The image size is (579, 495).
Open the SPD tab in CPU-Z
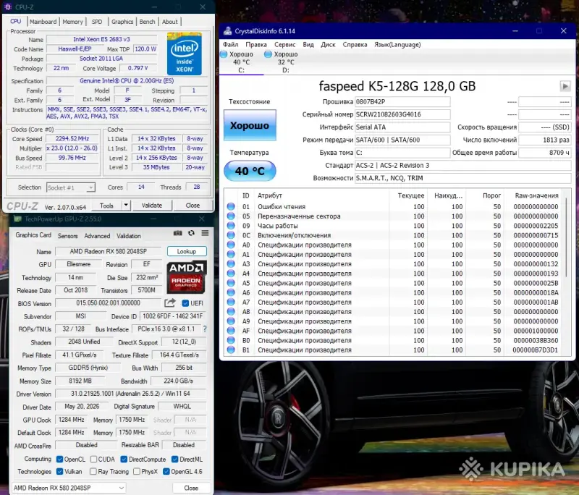(97, 22)
